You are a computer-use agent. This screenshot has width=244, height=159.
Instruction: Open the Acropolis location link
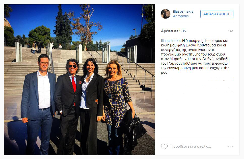[x=182, y=16]
